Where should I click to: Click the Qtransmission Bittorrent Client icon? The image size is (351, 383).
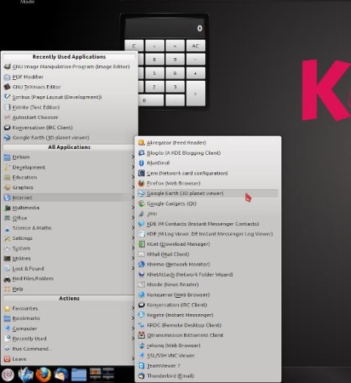click(141, 335)
